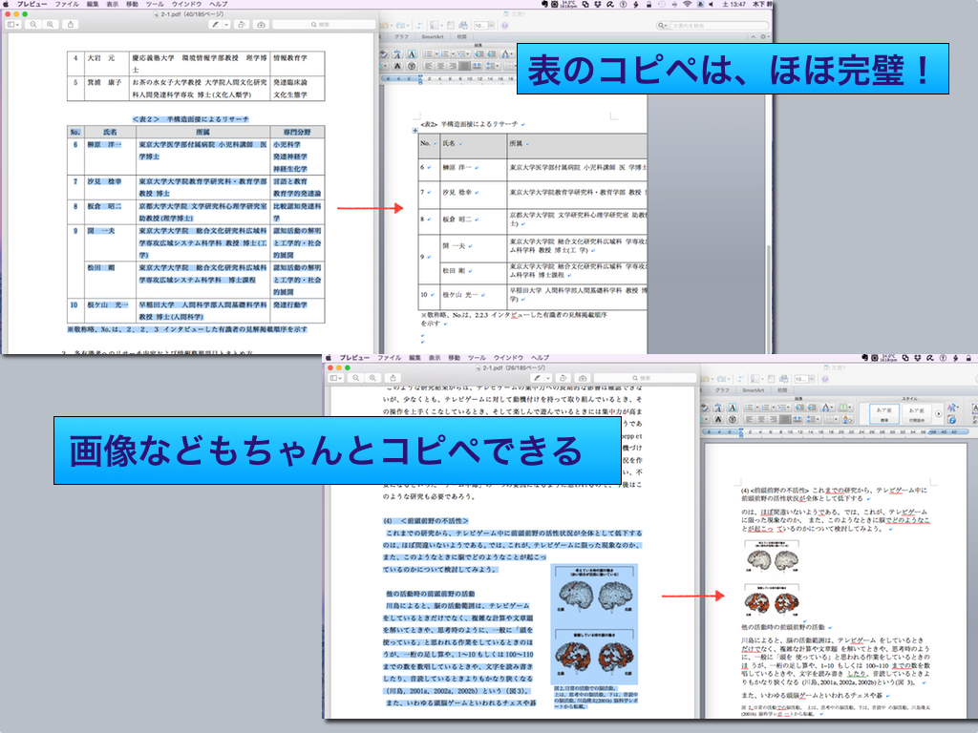Click the Word Help question mark icon
Image resolution: width=978 pixels, height=733 pixels.
pos(504,26)
